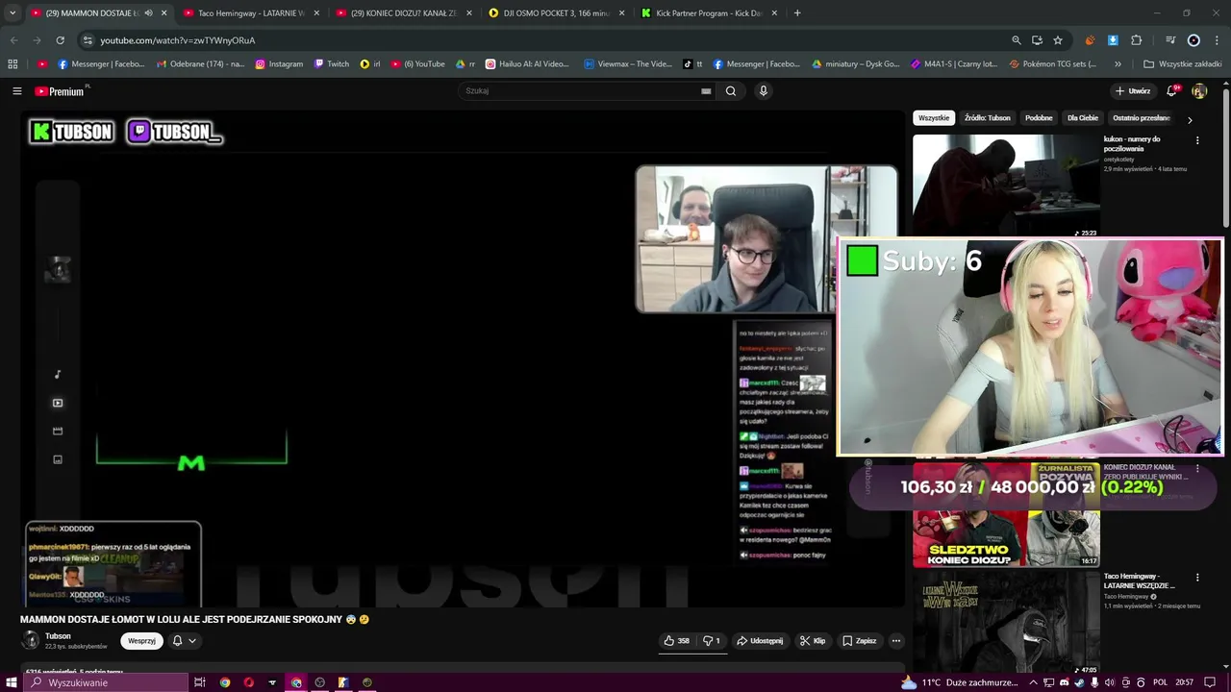The width and height of the screenshot is (1231, 692).
Task: Open options for Taco Hemingway LATARNIE suggestion
Action: 1197,578
